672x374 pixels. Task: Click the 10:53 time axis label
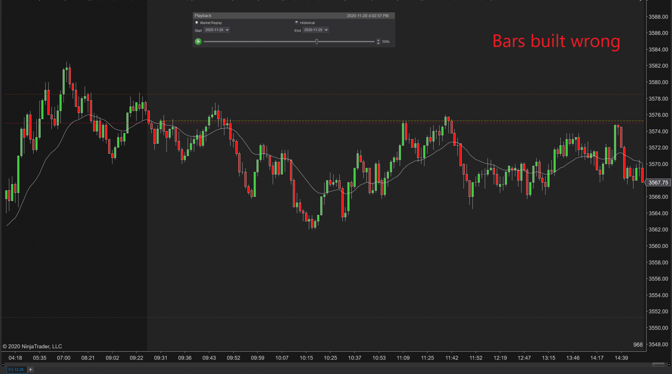pos(379,358)
